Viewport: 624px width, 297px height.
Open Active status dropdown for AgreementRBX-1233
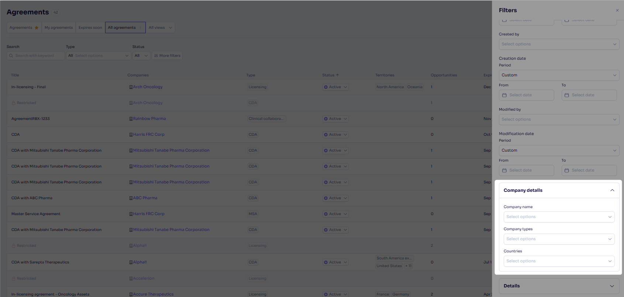pos(335,119)
